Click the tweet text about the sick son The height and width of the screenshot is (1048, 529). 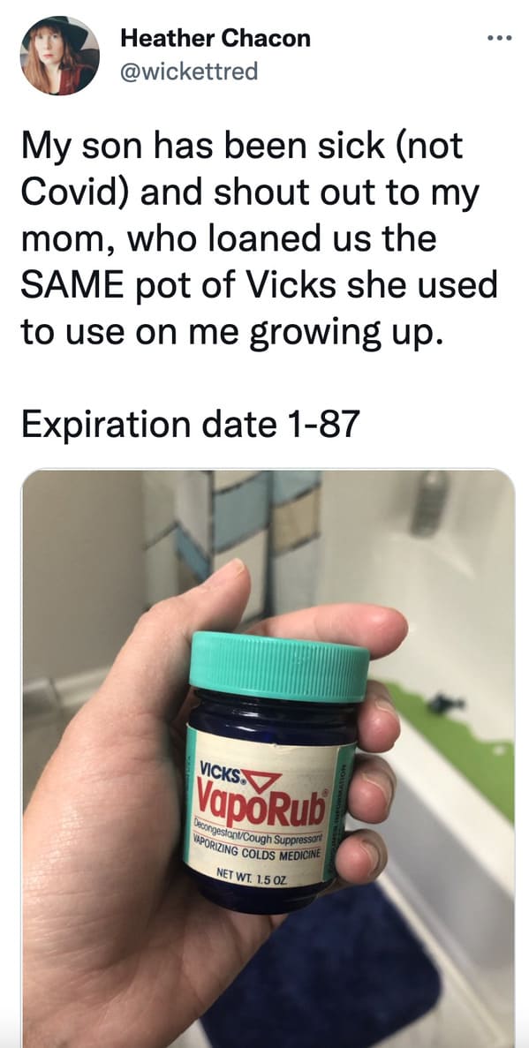pos(260,237)
